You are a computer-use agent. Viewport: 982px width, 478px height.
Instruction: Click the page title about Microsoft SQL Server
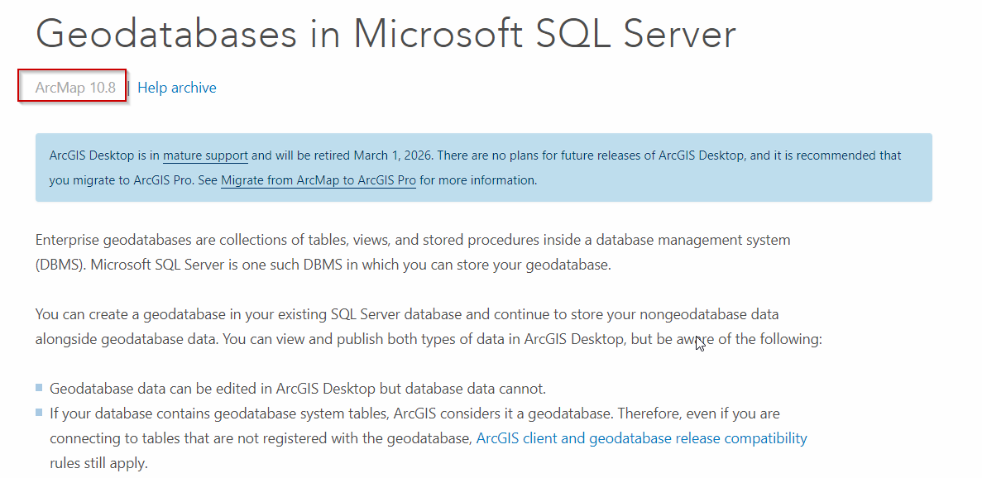coord(385,35)
